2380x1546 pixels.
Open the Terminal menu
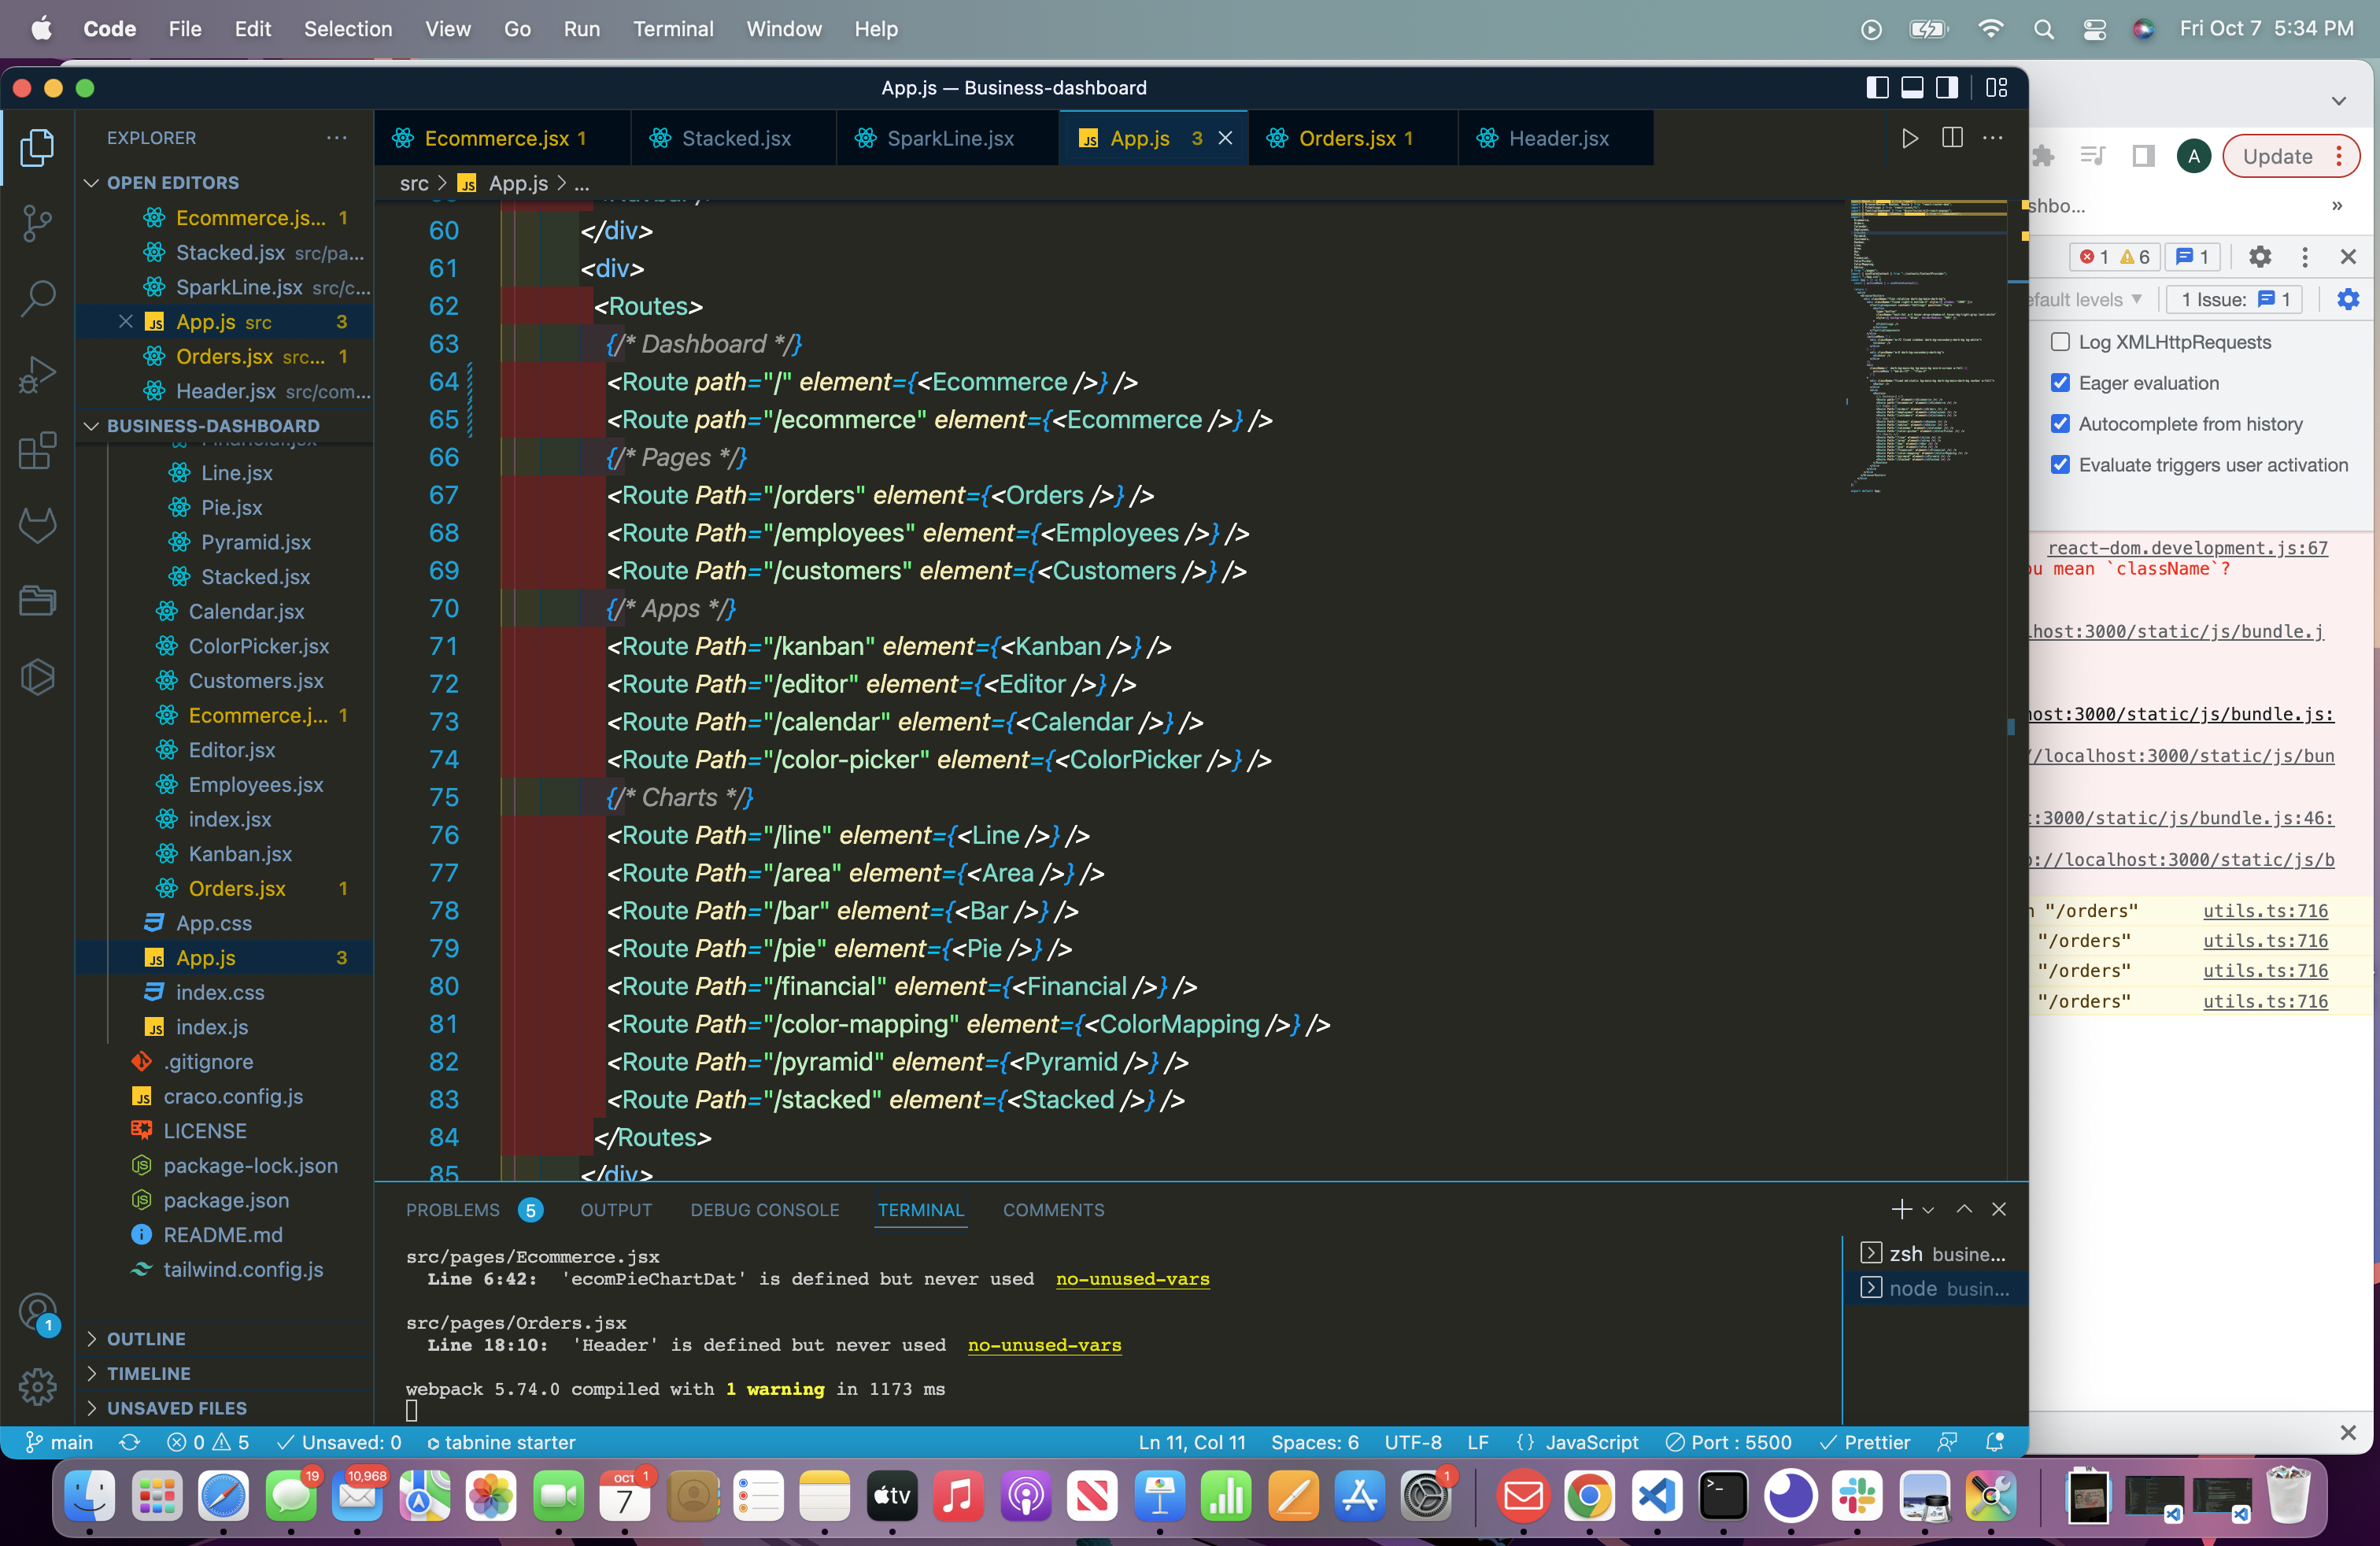(674, 29)
